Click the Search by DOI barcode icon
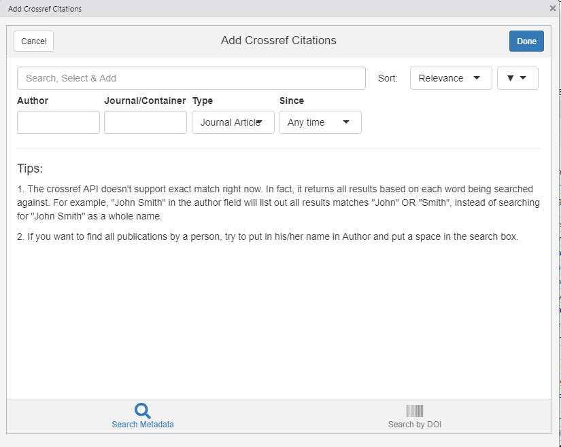Screen dimensions: 561x447 click(x=415, y=411)
